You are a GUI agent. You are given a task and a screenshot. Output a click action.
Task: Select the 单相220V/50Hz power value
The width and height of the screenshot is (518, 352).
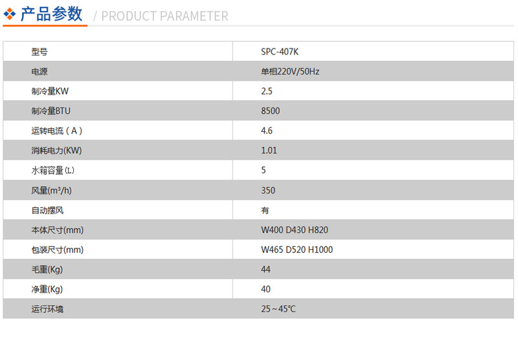(290, 72)
